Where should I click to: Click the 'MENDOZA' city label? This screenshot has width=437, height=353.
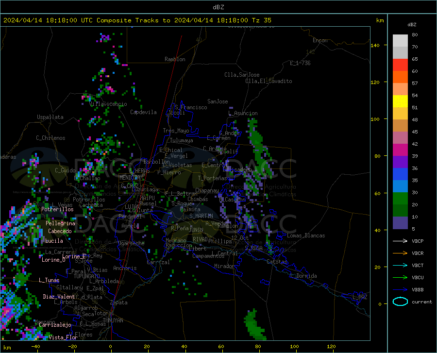[130, 178]
